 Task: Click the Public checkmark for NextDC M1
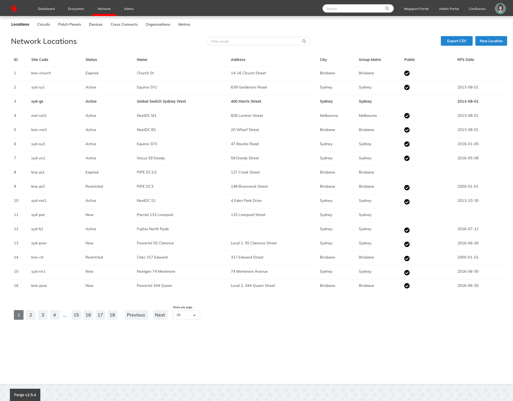click(407, 116)
